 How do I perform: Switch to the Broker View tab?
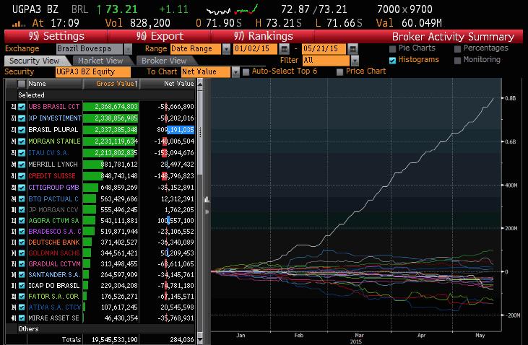[163, 61]
